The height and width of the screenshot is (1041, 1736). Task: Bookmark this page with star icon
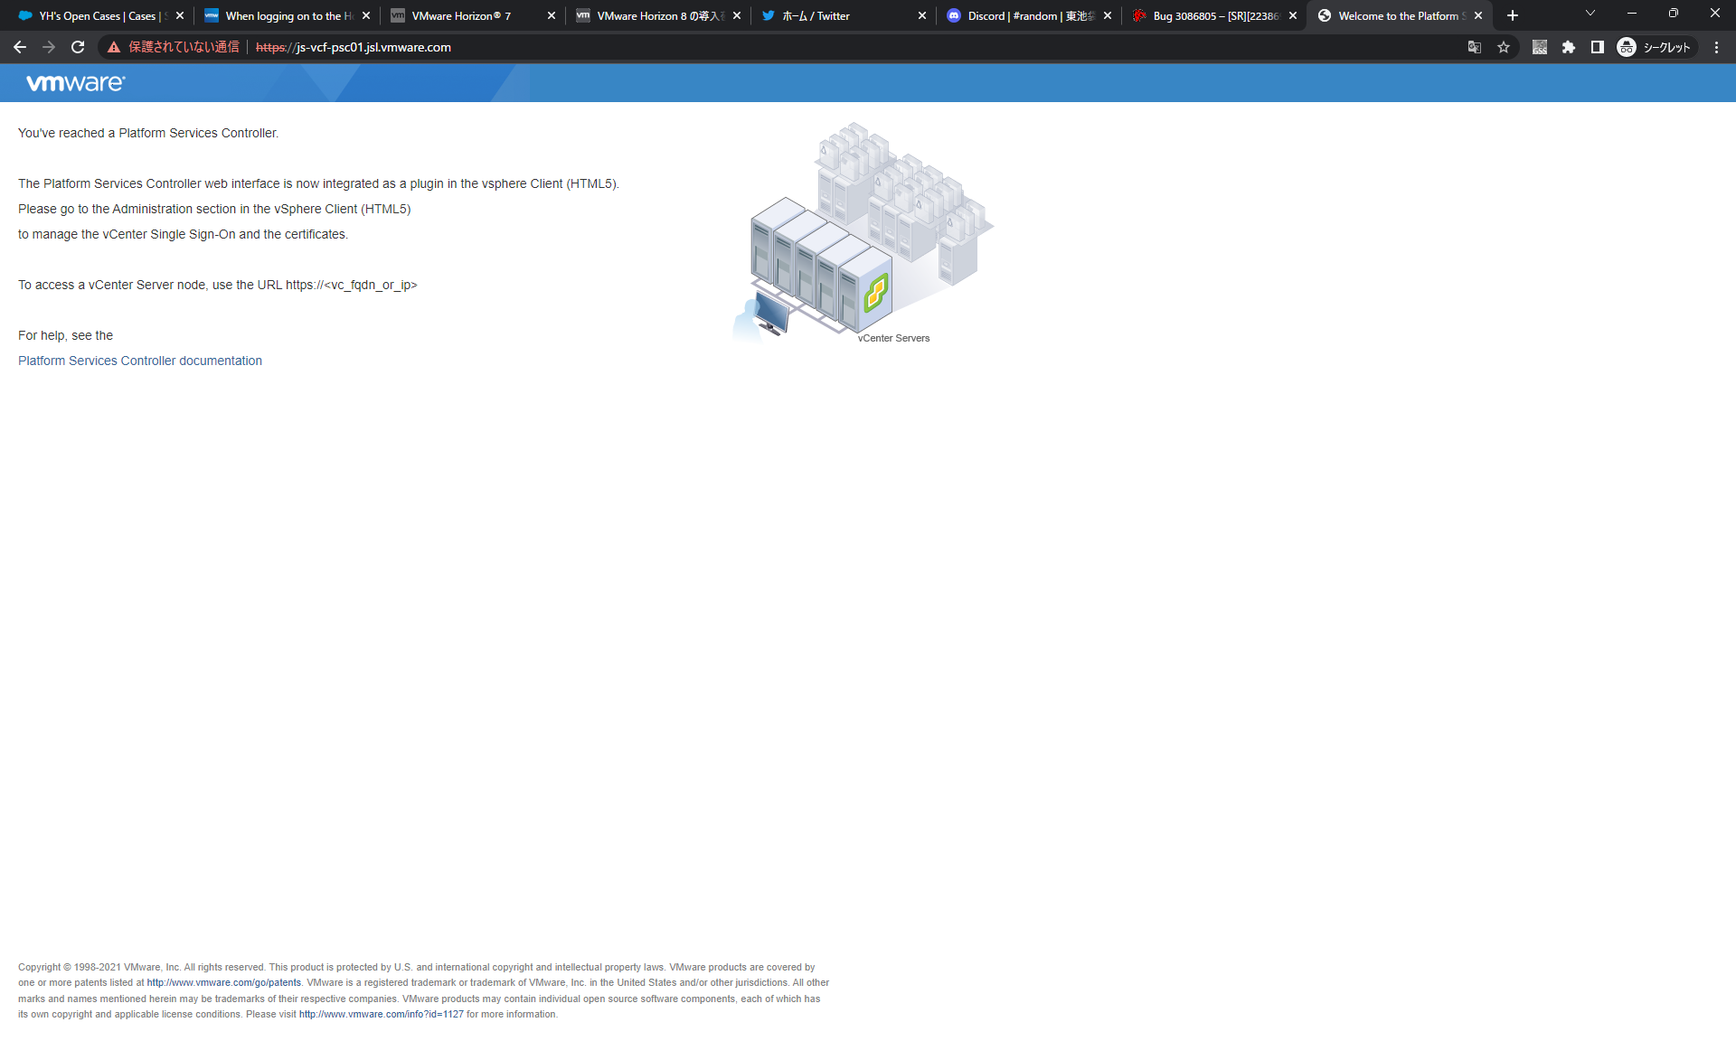point(1504,47)
